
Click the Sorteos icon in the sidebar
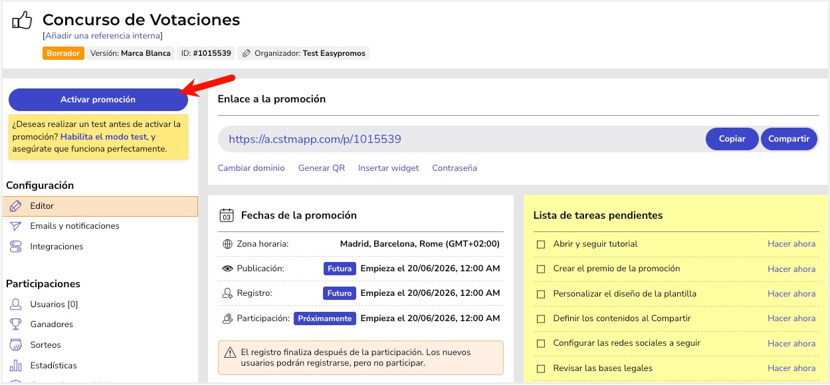pos(16,345)
